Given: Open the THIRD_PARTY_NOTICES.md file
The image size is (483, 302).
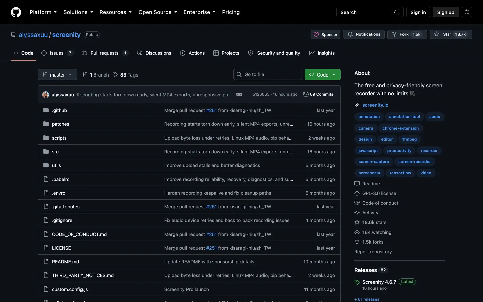Looking at the screenshot, I should click(83, 275).
